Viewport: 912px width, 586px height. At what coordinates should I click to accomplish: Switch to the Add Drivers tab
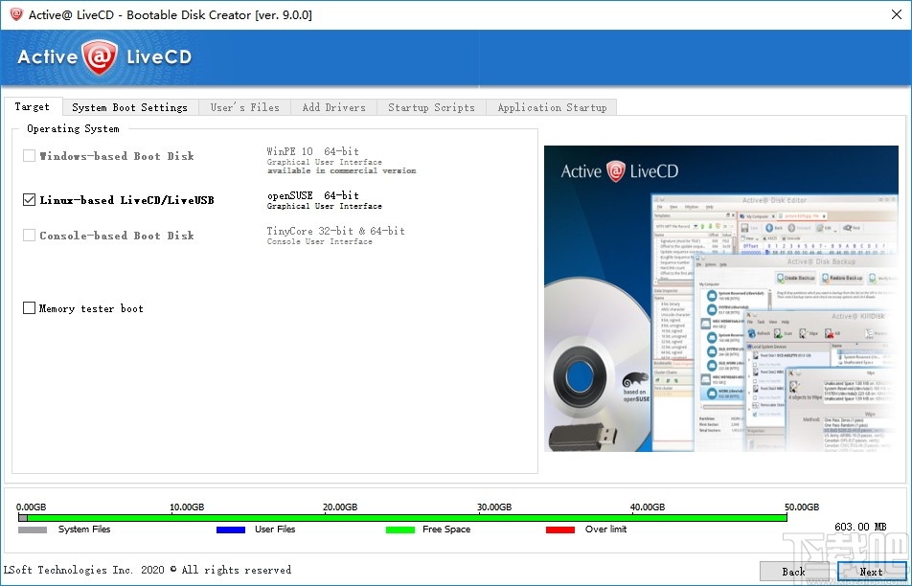(x=333, y=107)
